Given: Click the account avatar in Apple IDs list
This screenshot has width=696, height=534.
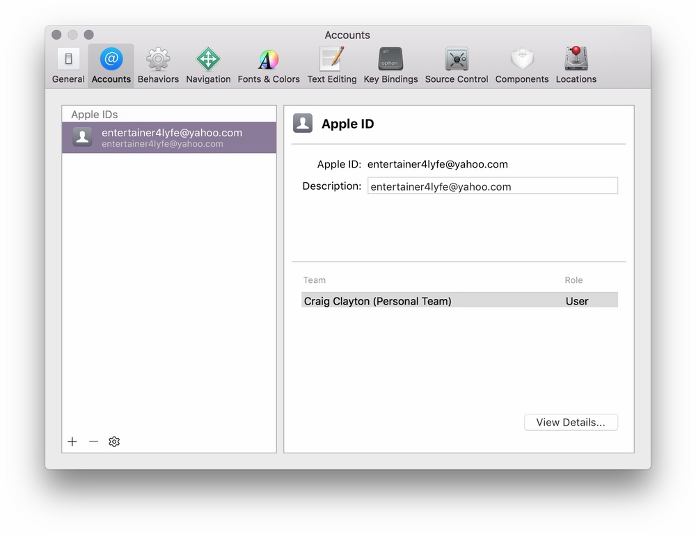Looking at the screenshot, I should 82,137.
